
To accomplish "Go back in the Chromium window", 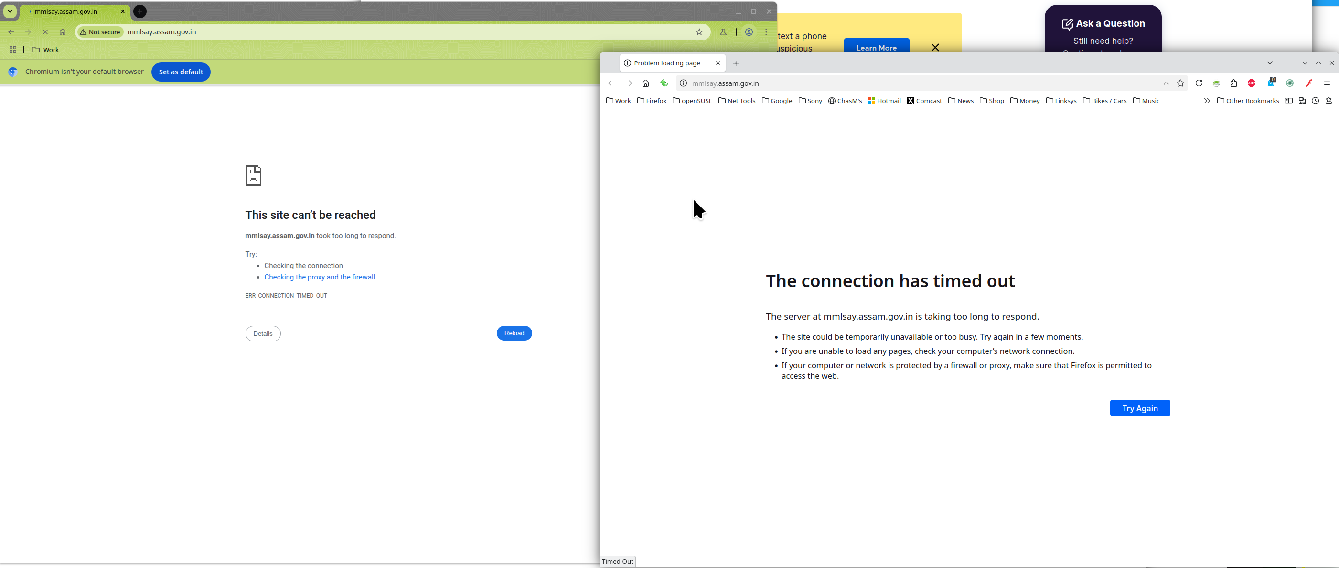I will [x=11, y=32].
